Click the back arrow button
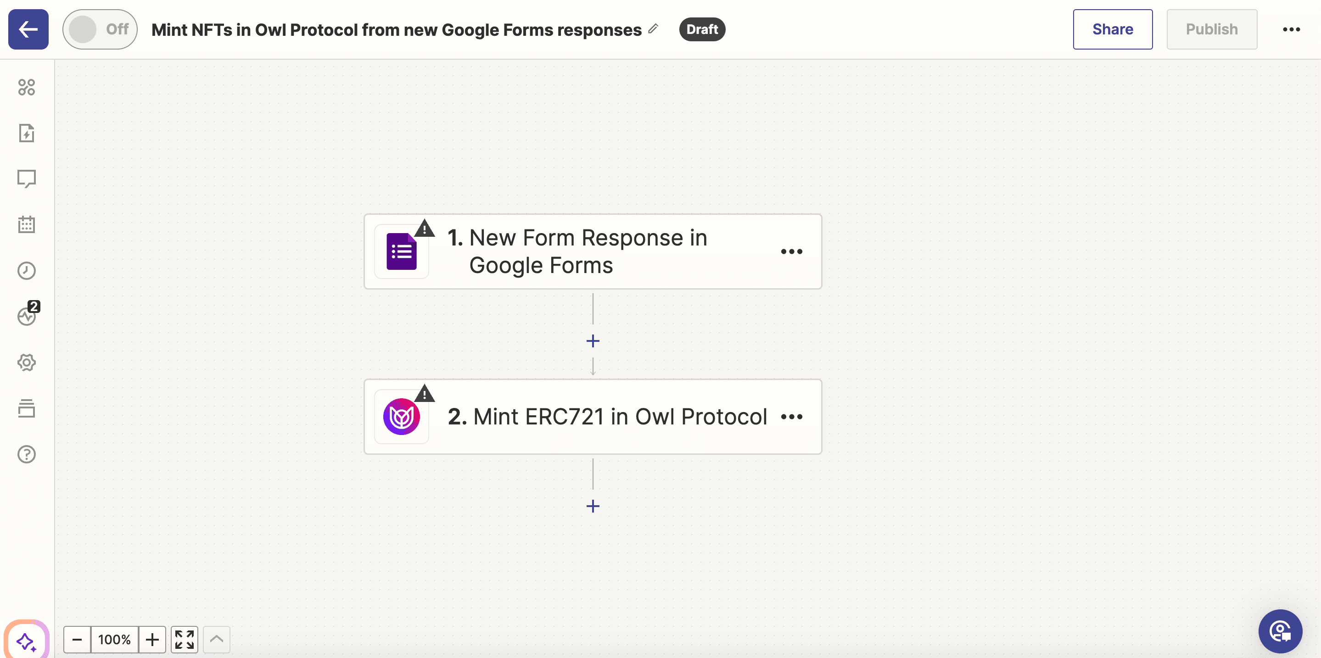 coord(28,29)
